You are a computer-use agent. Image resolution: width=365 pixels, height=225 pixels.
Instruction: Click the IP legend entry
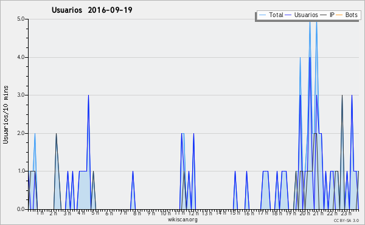327,15
